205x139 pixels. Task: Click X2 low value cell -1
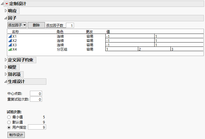click(130, 40)
